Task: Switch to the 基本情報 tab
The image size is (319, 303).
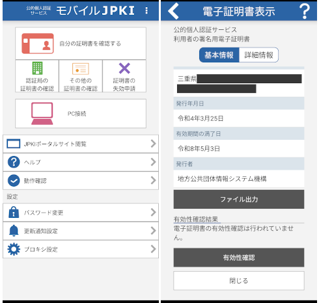Action: pos(219,55)
